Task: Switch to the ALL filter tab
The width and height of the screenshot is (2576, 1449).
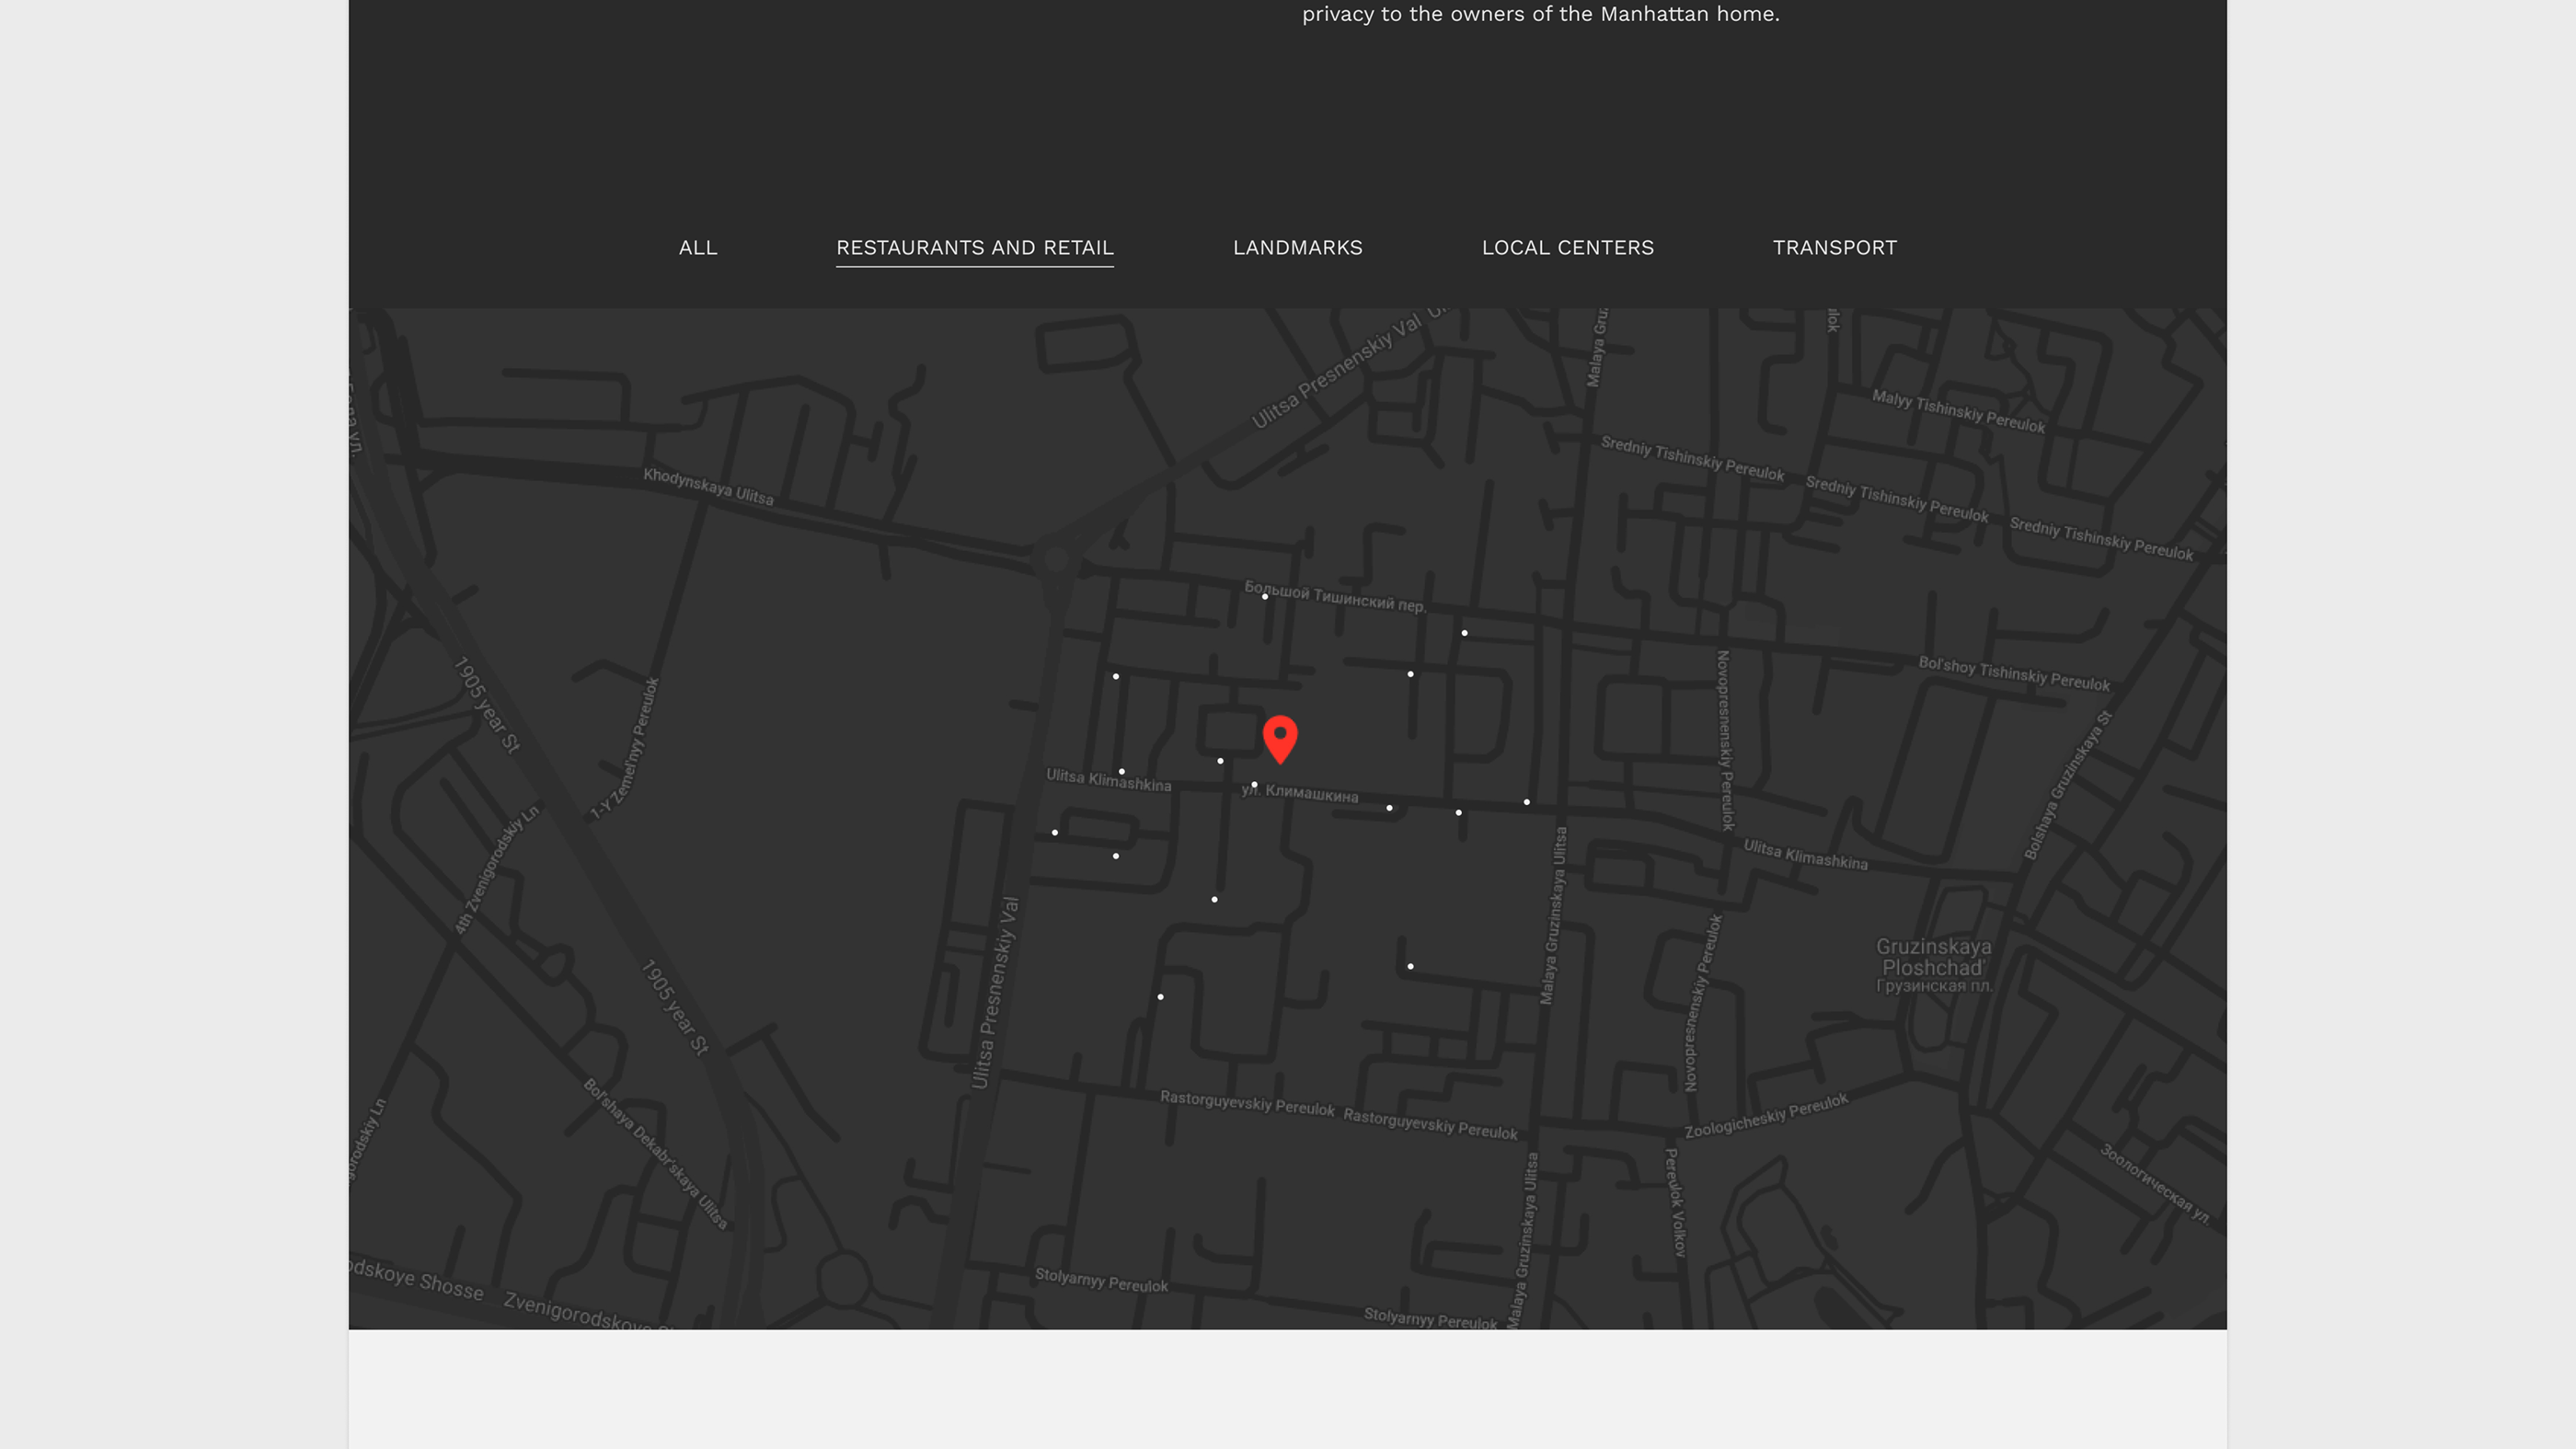Action: pyautogui.click(x=697, y=248)
